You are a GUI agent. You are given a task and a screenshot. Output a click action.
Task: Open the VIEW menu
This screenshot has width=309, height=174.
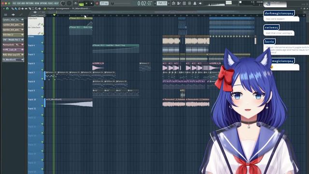click(37, 3)
